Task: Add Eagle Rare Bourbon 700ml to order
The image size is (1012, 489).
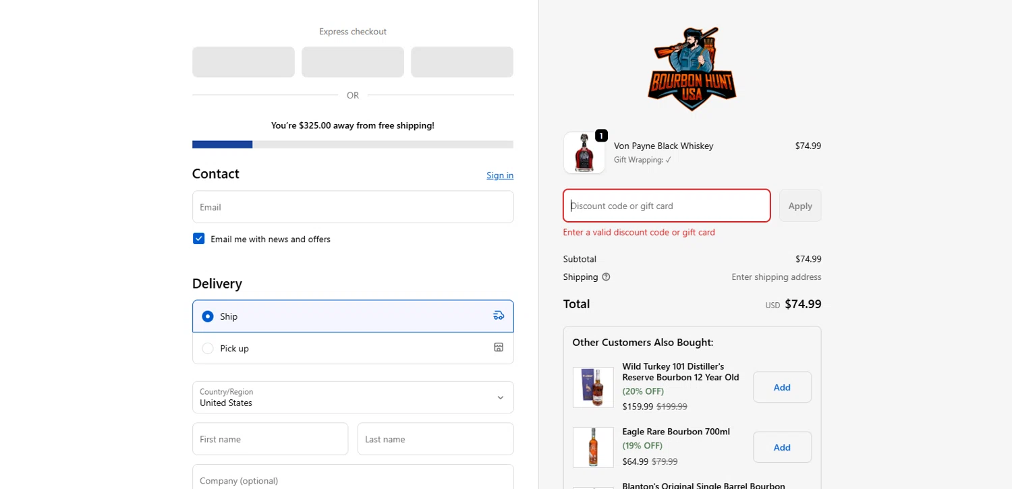Action: click(x=782, y=447)
